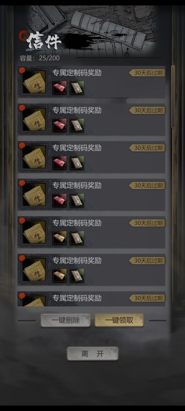
Task: Open the second mail's letter thumbnail
Action: click(34, 120)
